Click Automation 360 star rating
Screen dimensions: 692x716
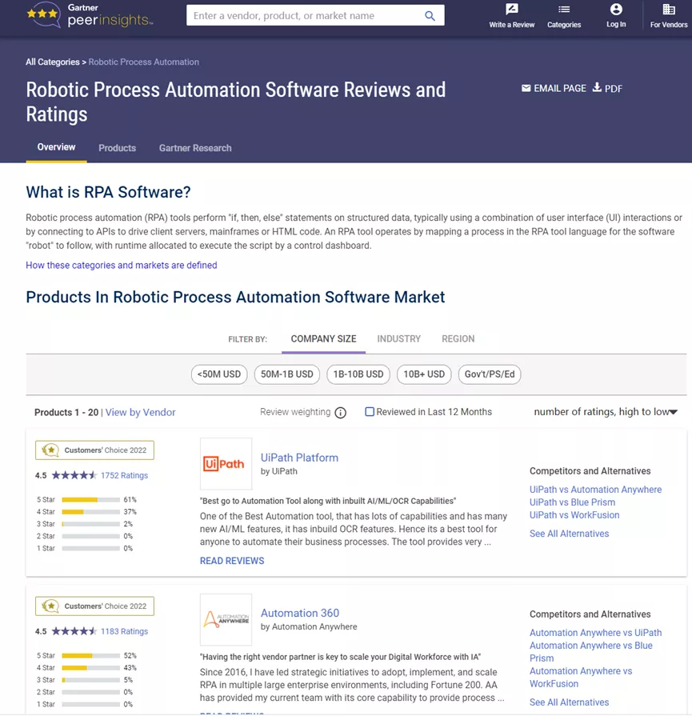(x=74, y=631)
